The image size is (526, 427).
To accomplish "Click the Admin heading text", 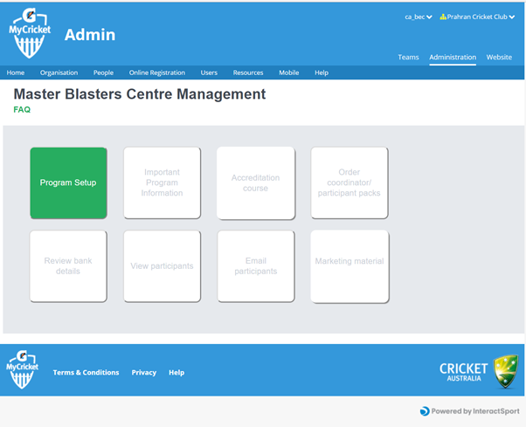I will coord(90,35).
